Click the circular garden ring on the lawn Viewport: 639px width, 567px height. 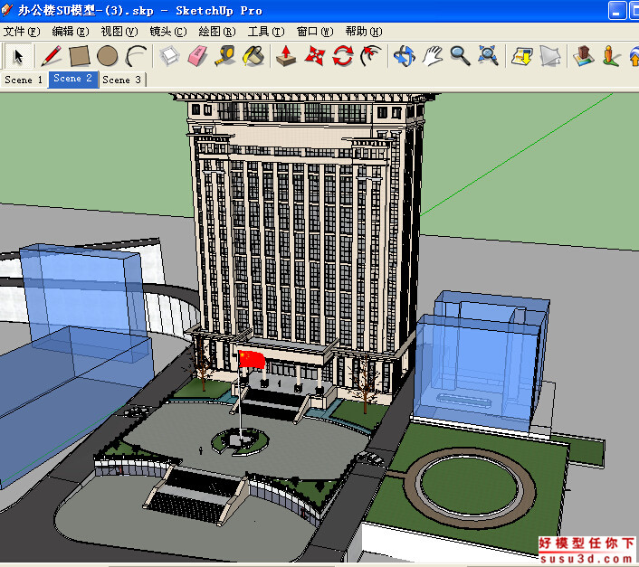pos(470,488)
